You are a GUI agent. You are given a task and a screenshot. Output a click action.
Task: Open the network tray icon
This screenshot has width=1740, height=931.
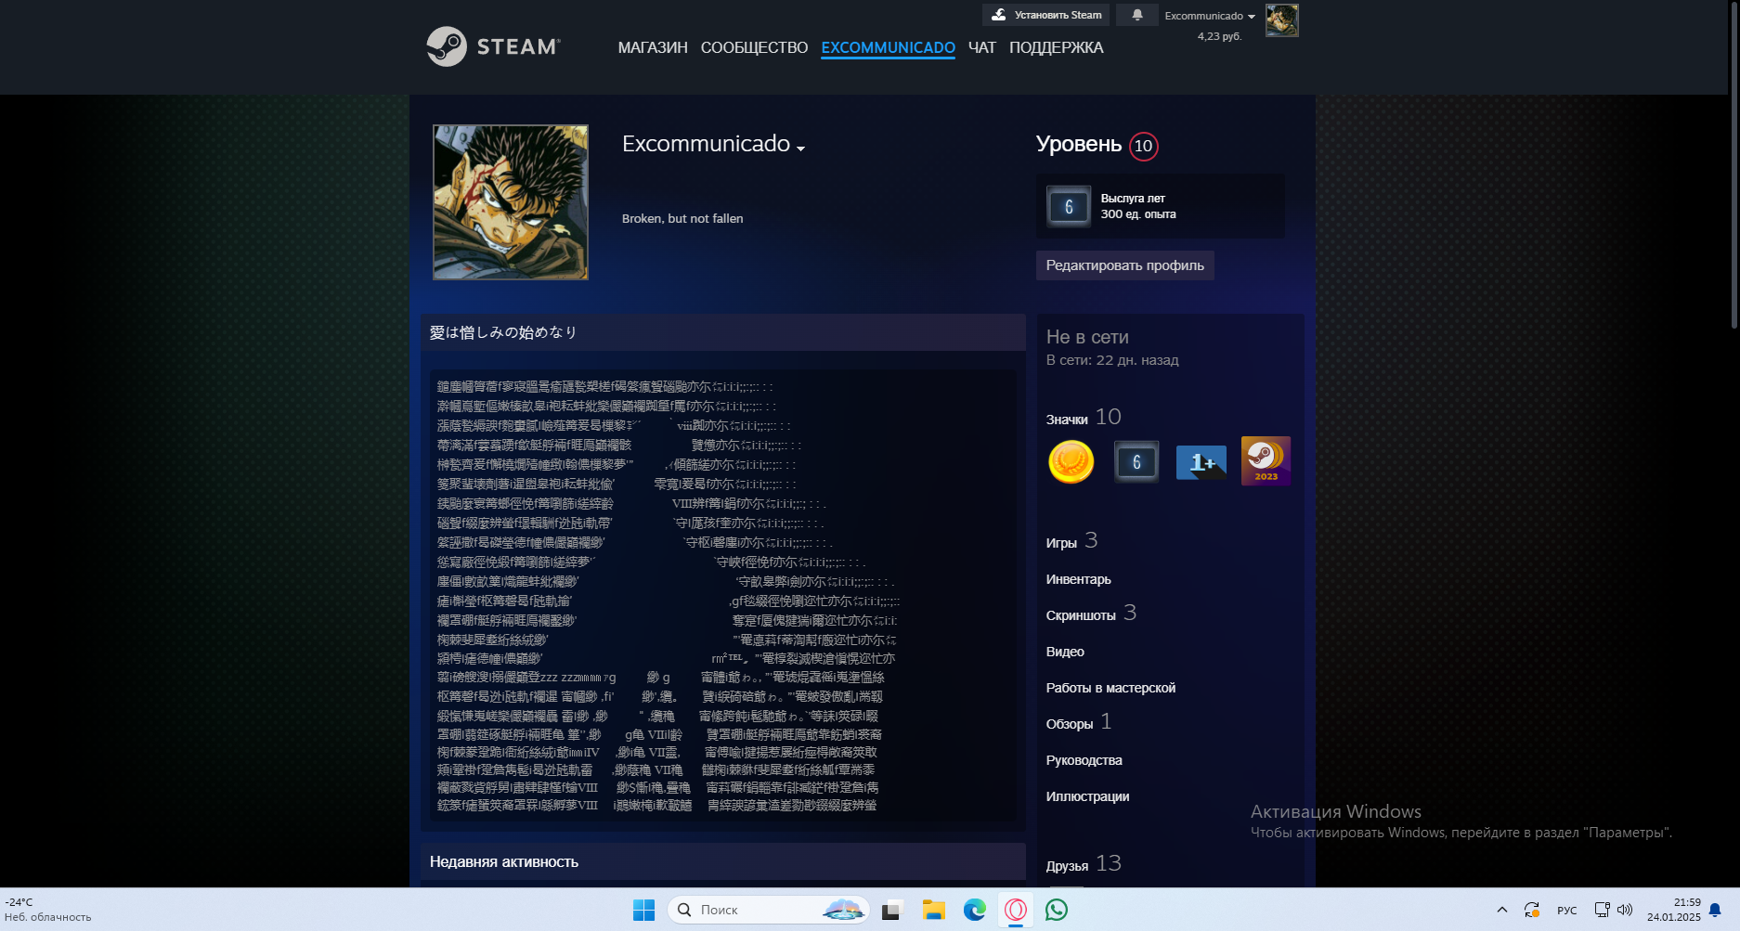1602,910
